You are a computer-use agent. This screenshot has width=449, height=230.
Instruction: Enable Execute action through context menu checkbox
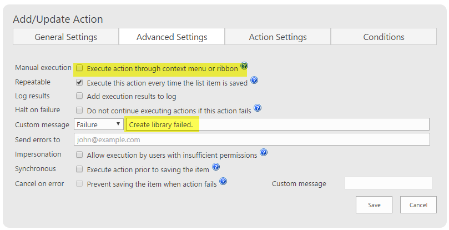point(79,68)
